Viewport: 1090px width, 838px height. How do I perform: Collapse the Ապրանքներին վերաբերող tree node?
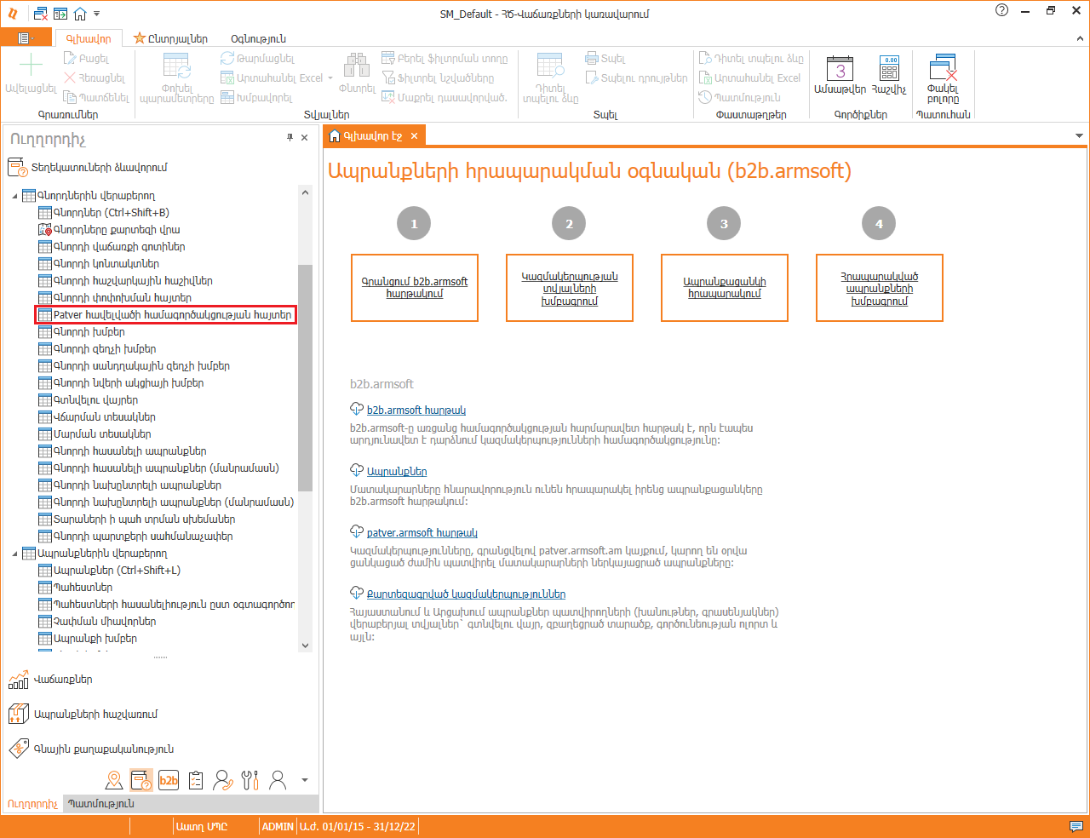(14, 554)
